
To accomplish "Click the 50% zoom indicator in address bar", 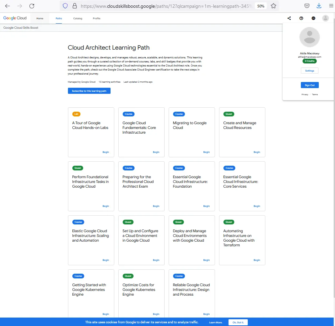I will 261,6.
